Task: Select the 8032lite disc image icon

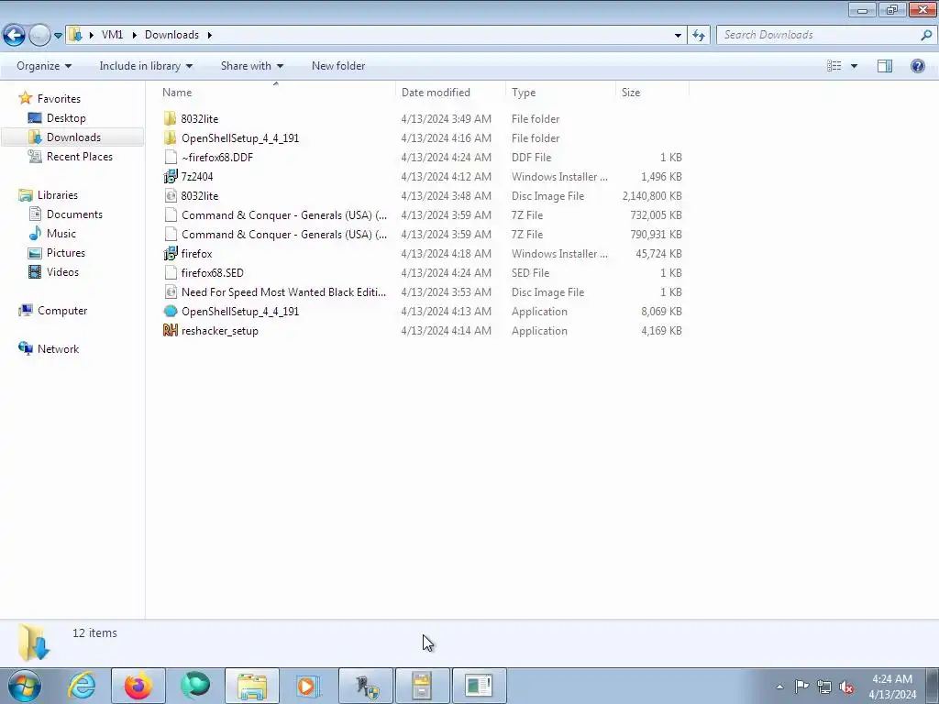Action: tap(170, 196)
